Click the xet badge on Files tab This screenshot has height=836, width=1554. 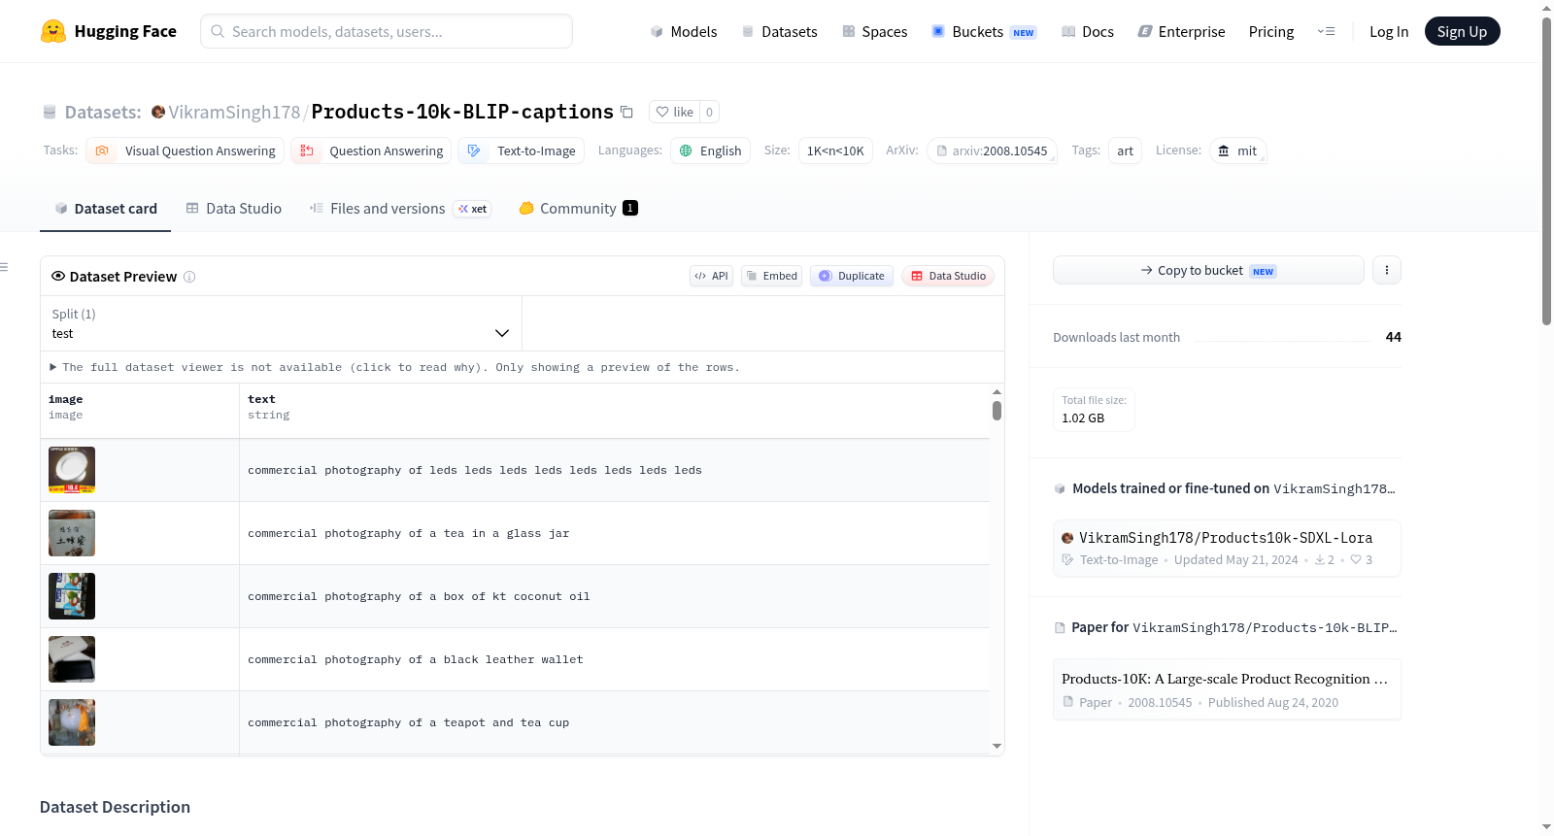point(473,209)
